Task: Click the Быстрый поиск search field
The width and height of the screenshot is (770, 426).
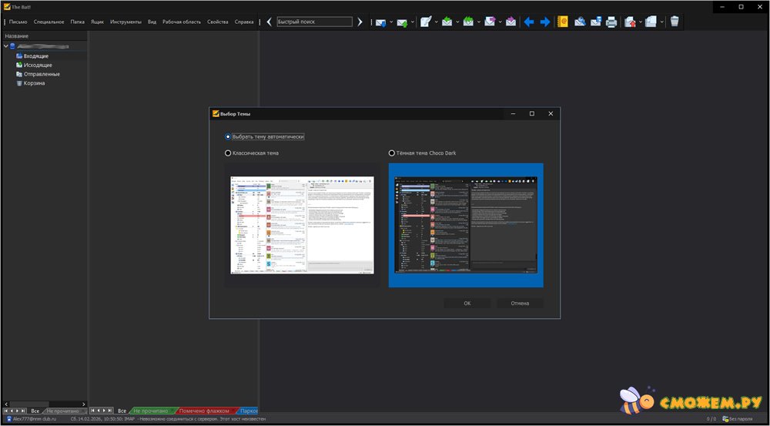Action: (x=314, y=22)
